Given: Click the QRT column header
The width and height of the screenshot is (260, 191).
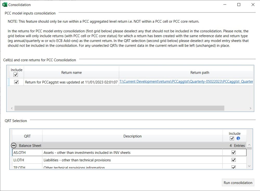Looking at the screenshot, I should [x=27, y=136].
